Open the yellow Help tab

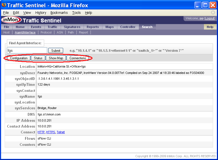(210, 27)
